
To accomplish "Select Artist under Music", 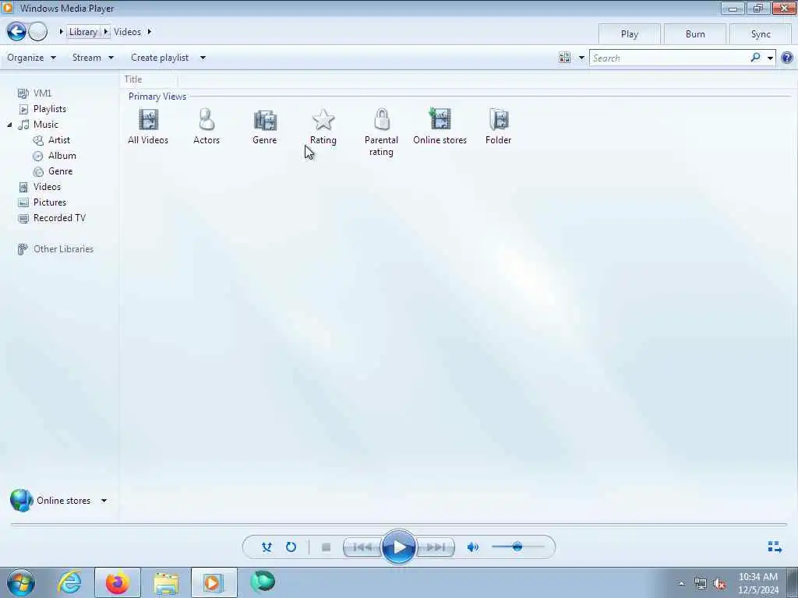I will pyautogui.click(x=51, y=140).
